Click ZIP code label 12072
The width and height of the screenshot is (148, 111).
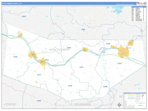point(81,67)
